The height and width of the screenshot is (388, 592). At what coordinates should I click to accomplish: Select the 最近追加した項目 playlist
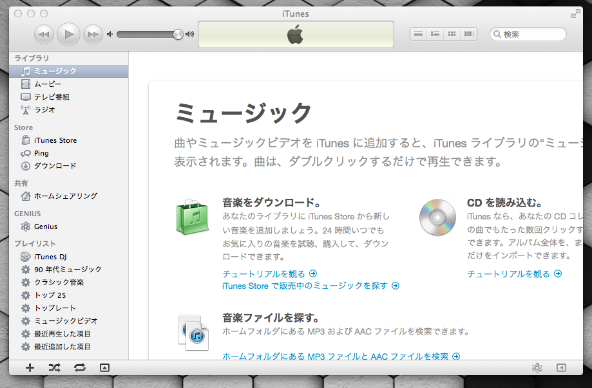pos(68,347)
